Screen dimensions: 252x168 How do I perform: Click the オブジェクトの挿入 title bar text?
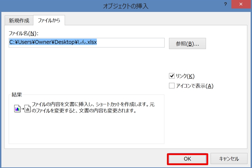coord(126,6)
